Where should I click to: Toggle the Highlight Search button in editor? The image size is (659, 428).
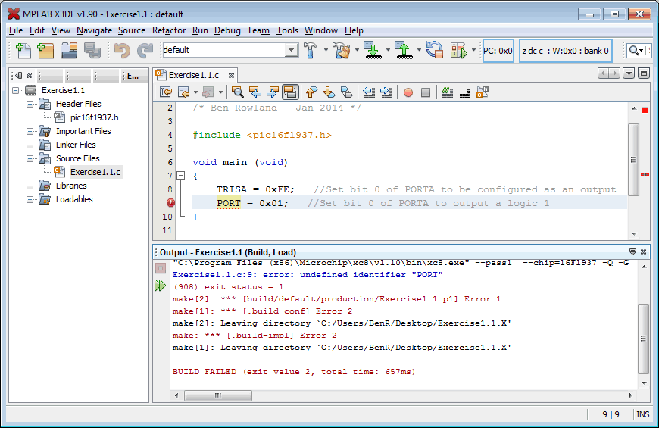tap(290, 92)
